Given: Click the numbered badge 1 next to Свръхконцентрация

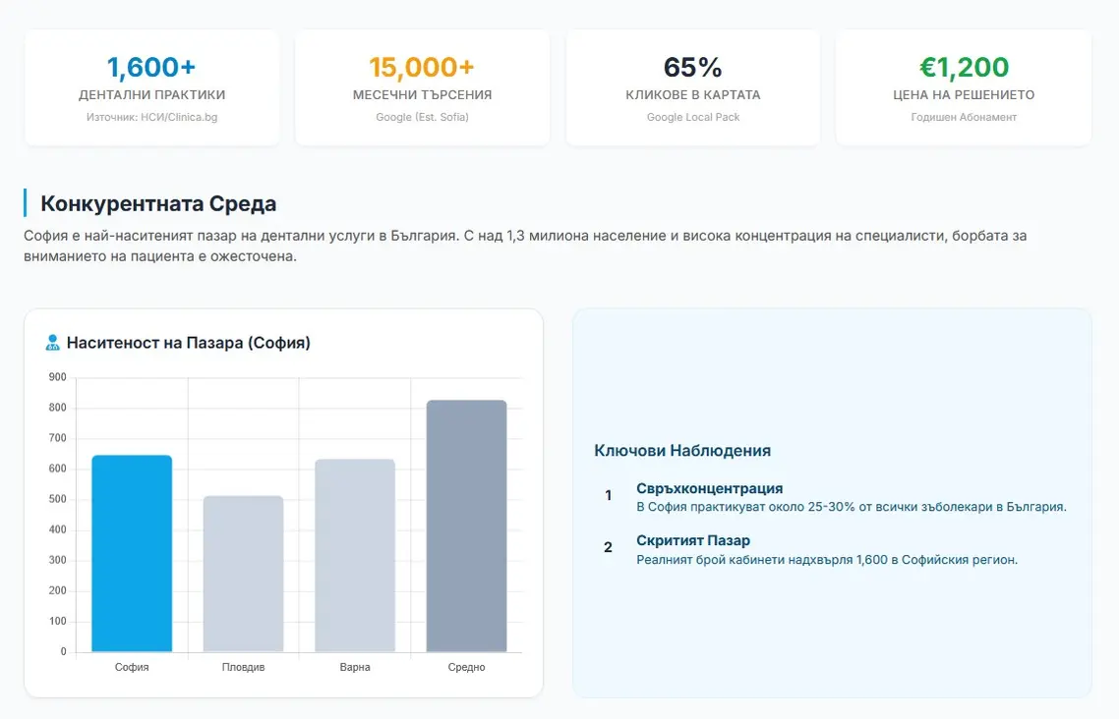Looking at the screenshot, I should tap(608, 496).
